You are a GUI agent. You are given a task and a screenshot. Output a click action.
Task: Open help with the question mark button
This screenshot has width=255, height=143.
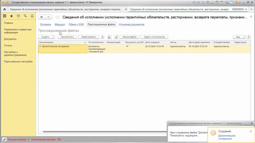coord(249,37)
